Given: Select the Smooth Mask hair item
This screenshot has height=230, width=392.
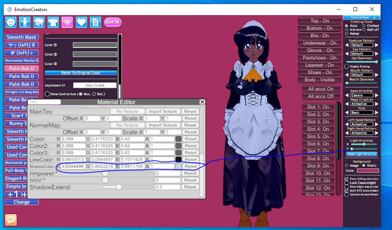Looking at the screenshot, I should tap(21, 37).
